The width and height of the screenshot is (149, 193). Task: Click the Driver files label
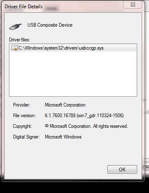pos(20,40)
